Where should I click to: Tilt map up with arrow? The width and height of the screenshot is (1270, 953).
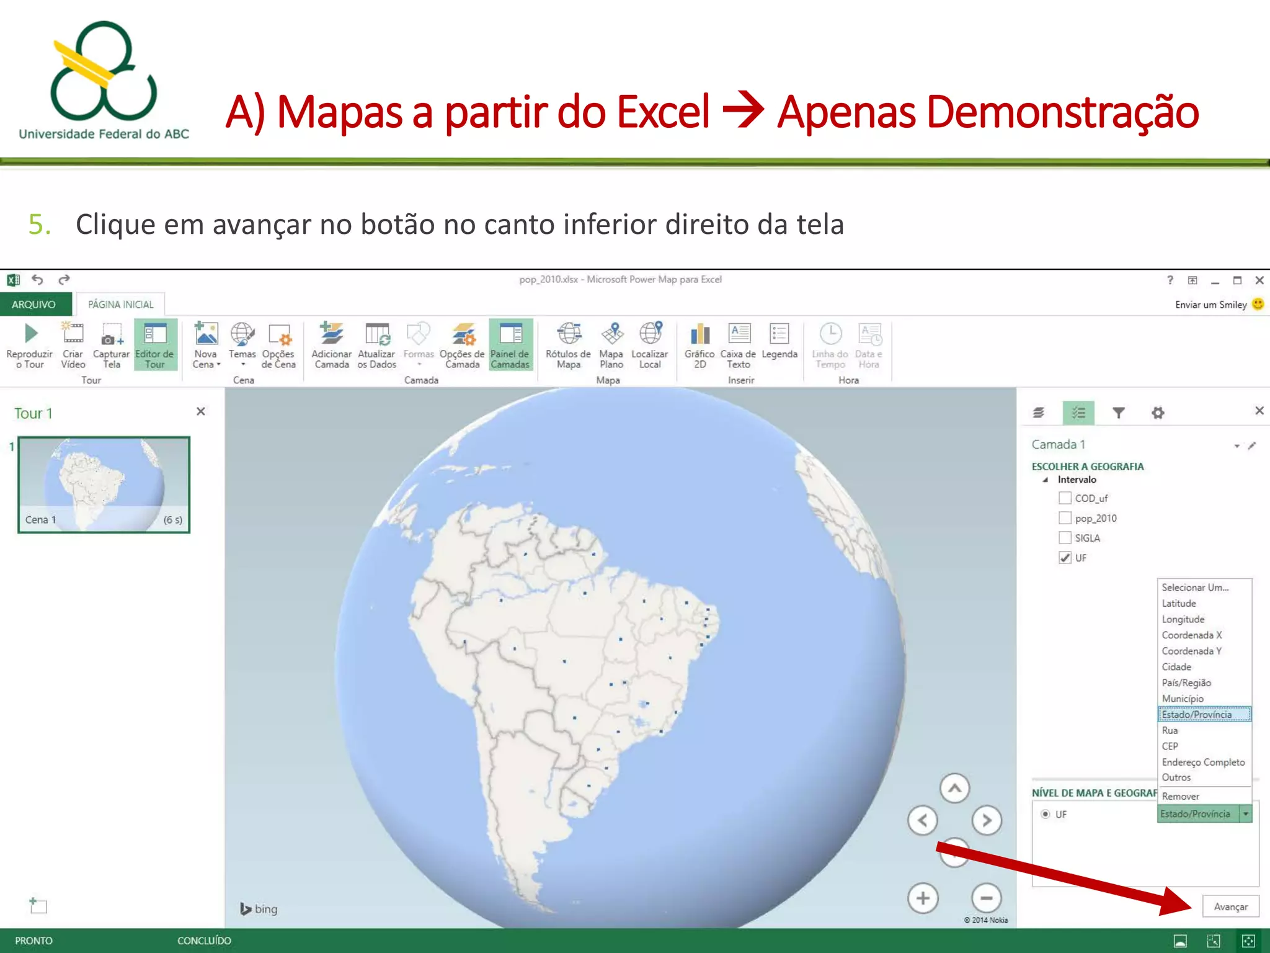coord(955,789)
